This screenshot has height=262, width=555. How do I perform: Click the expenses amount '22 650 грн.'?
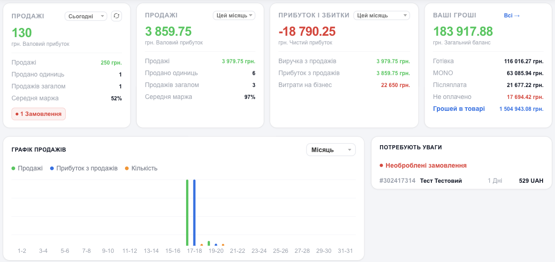[396, 85]
